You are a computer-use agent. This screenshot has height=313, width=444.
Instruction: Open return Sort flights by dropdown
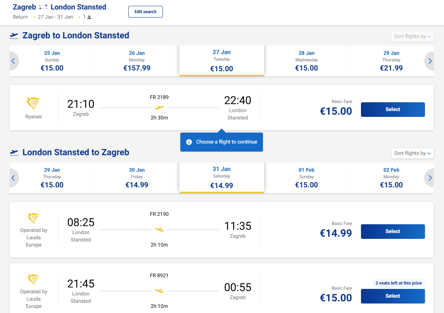(x=412, y=153)
